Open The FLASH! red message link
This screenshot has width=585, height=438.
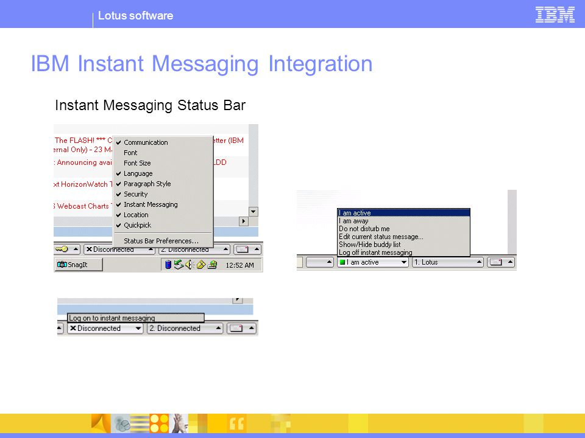83,145
